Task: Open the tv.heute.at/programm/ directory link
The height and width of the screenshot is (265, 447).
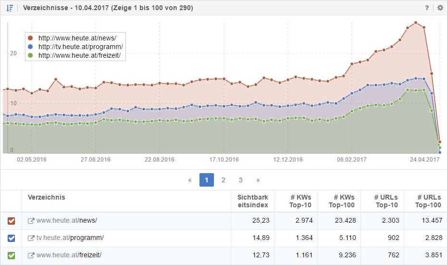Action: coord(70,238)
